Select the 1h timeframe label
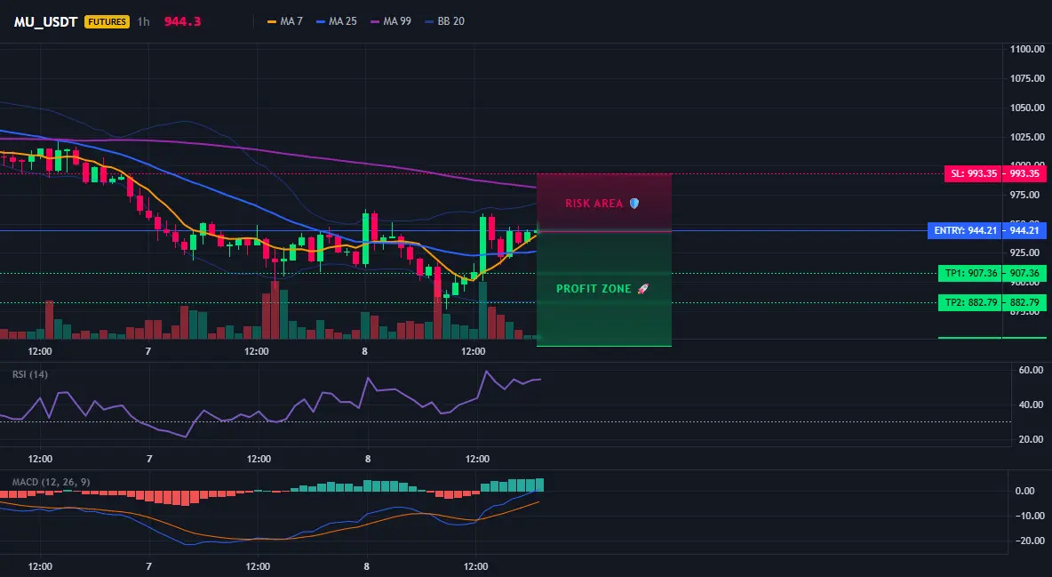The width and height of the screenshot is (1052, 577). tap(143, 21)
